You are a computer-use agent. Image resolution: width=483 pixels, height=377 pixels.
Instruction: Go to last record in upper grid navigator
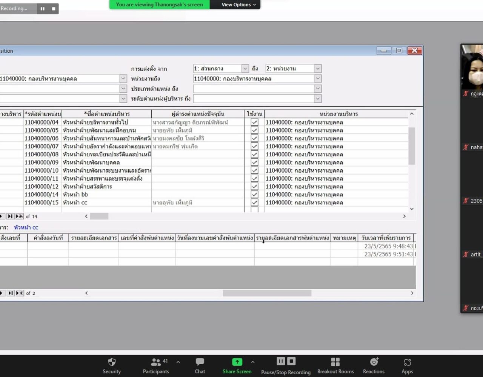tap(10, 216)
